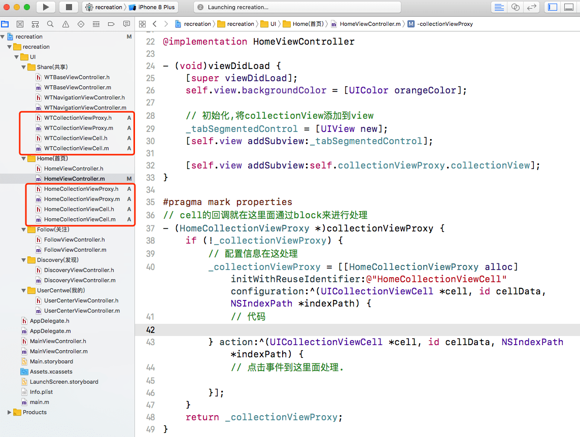Open the Find navigator (magnifier icon)

(50, 24)
